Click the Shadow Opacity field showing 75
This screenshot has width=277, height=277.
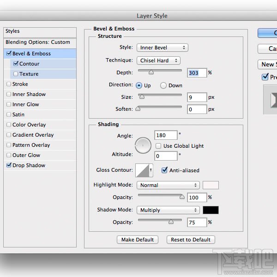click(197, 222)
